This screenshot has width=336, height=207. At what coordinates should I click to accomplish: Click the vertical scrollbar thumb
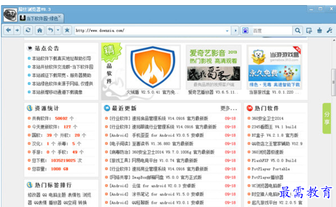[333, 82]
